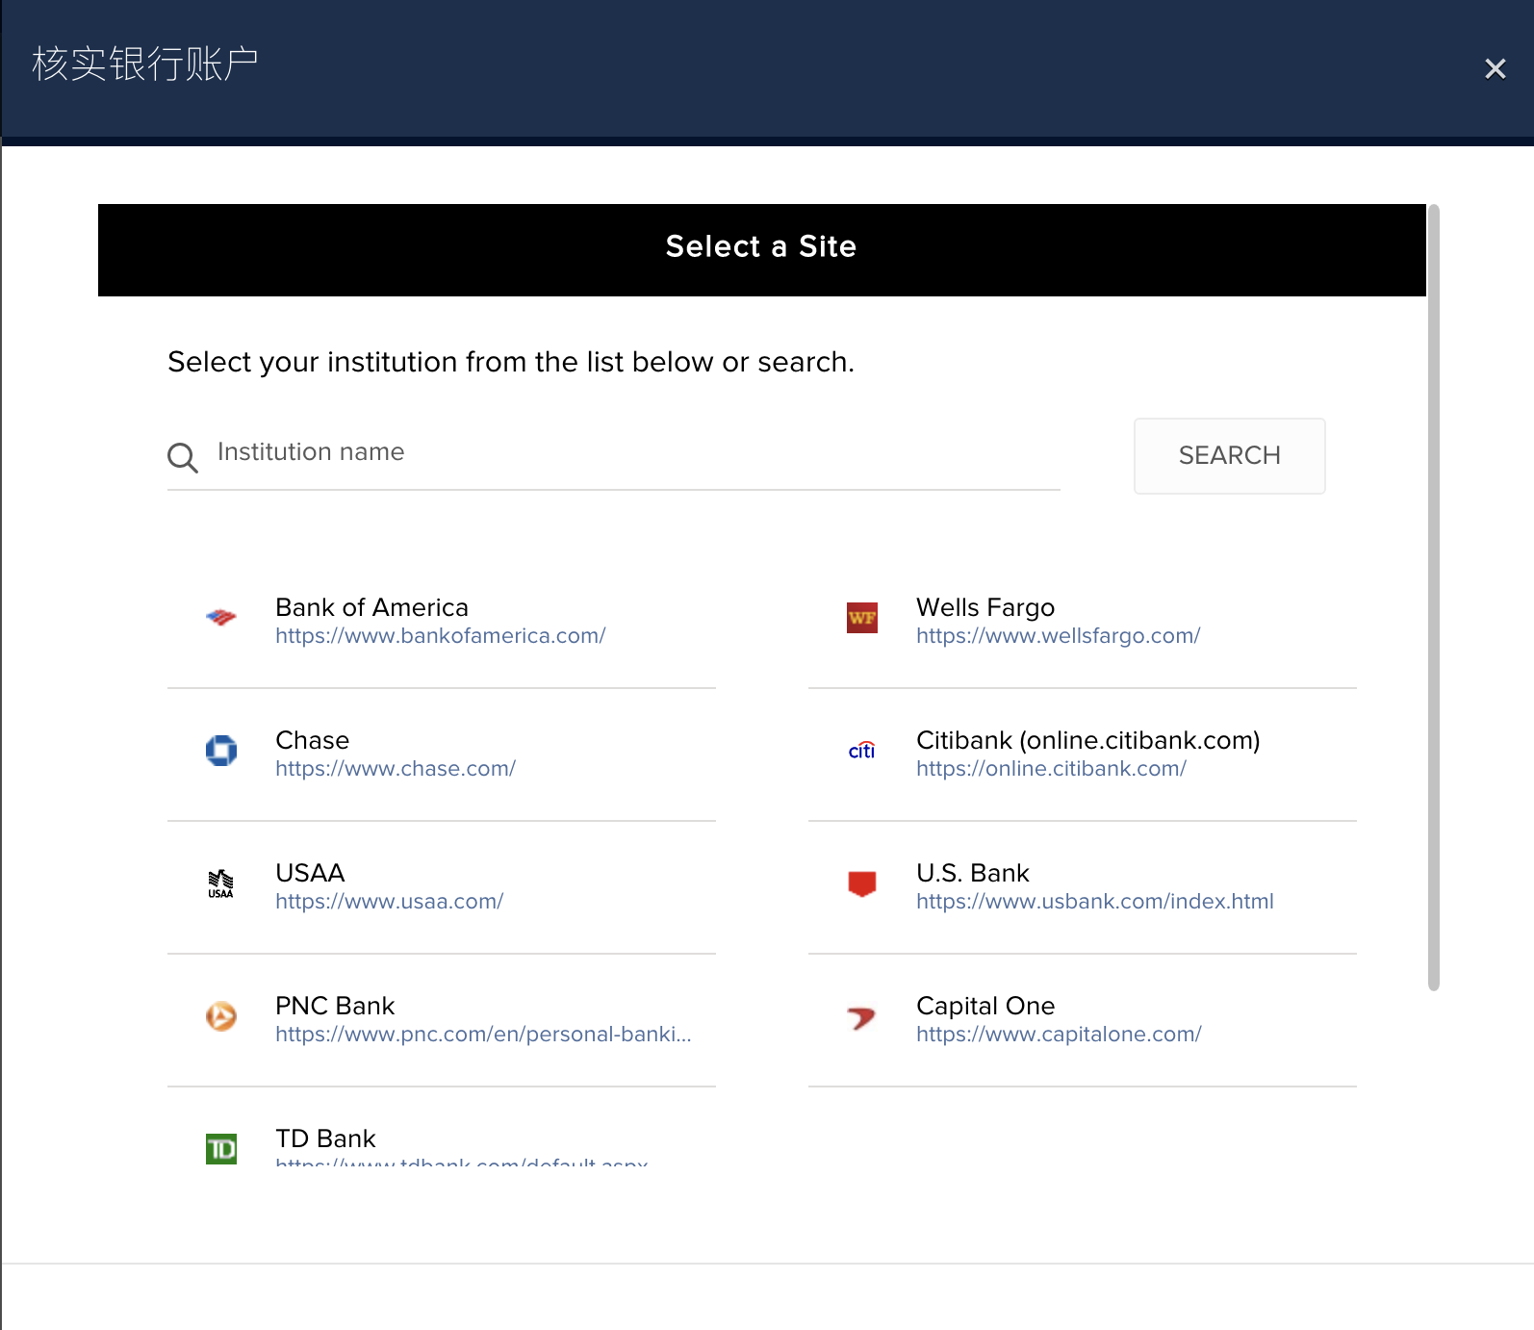Image resolution: width=1534 pixels, height=1330 pixels.
Task: Click the magnifying glass search icon
Action: (182, 457)
